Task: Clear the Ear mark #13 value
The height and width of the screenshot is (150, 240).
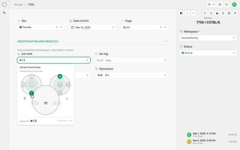Action: [87, 60]
